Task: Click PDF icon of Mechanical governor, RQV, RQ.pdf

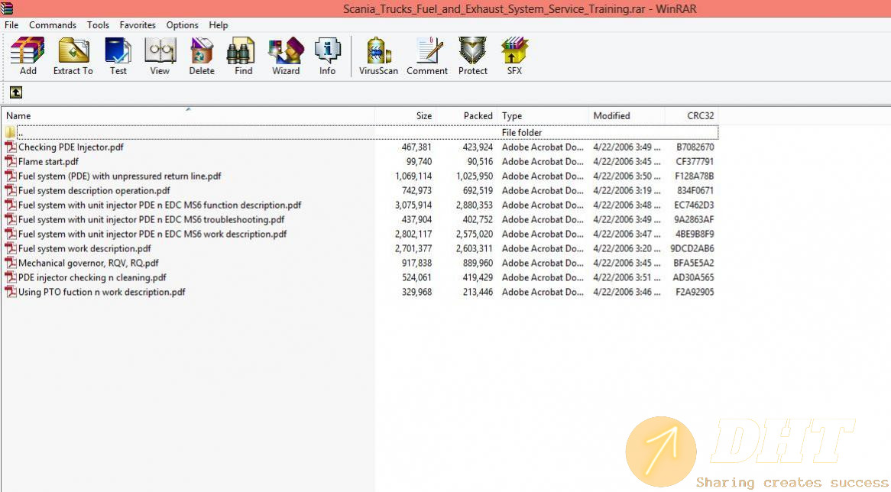Action: click(10, 263)
